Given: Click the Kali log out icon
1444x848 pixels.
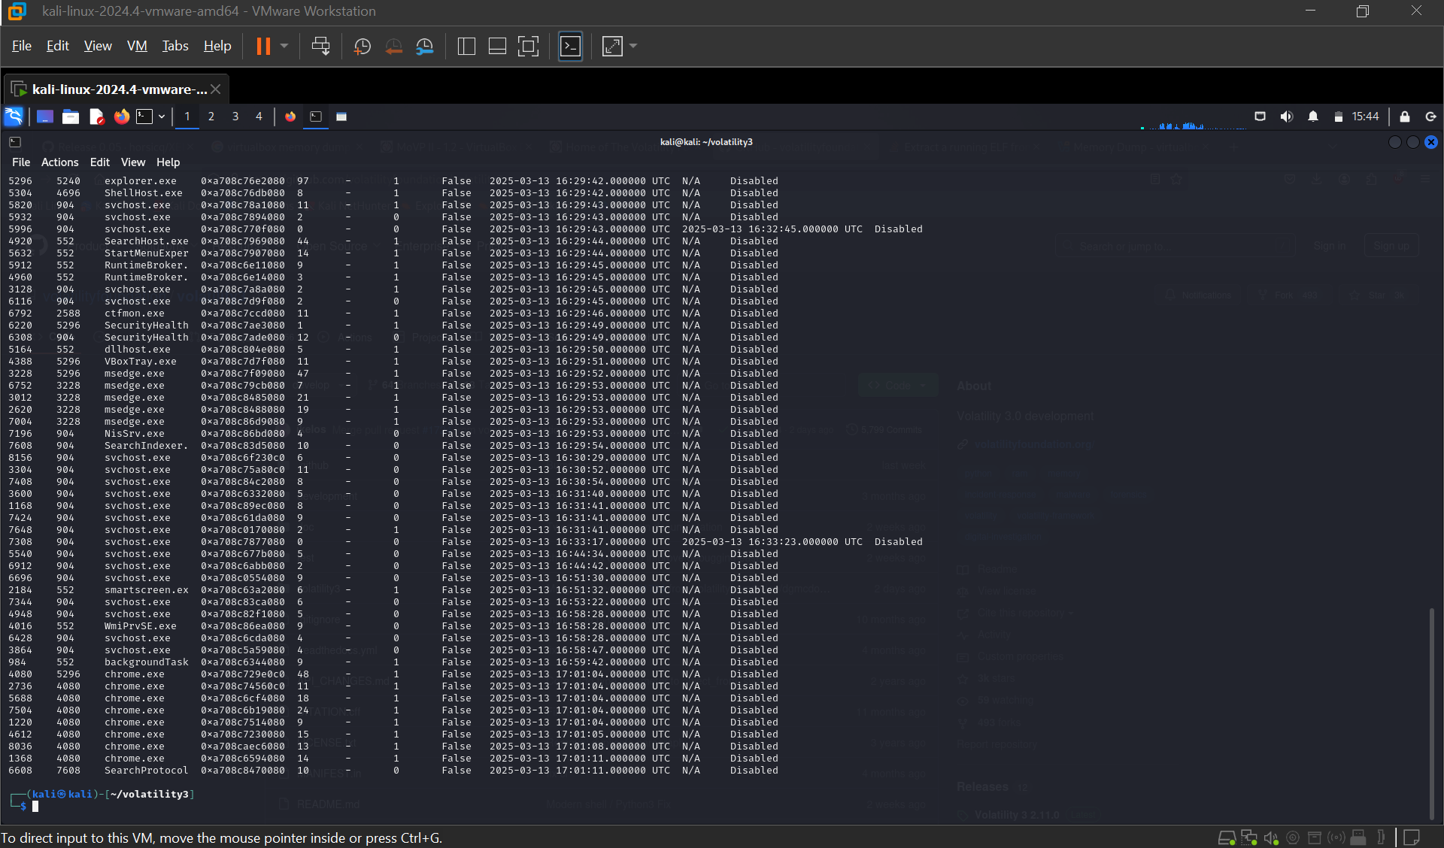Looking at the screenshot, I should pos(1430,117).
